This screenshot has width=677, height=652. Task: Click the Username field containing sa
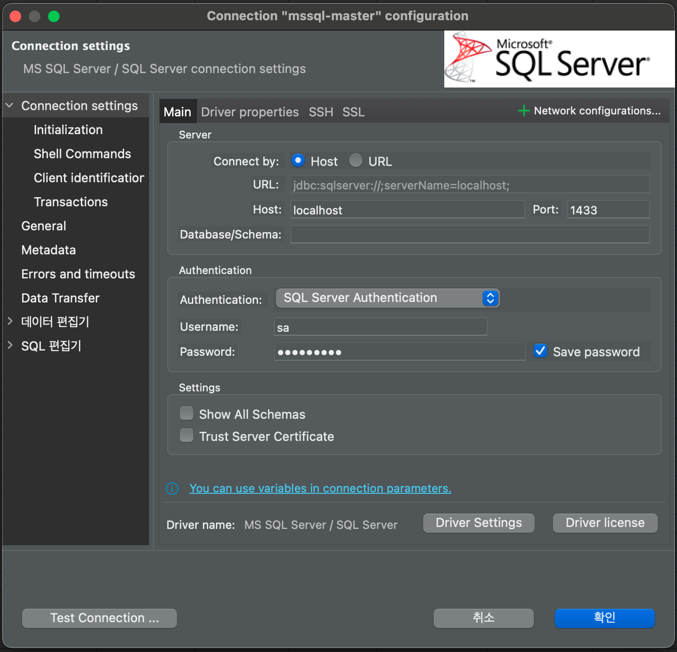tap(380, 327)
